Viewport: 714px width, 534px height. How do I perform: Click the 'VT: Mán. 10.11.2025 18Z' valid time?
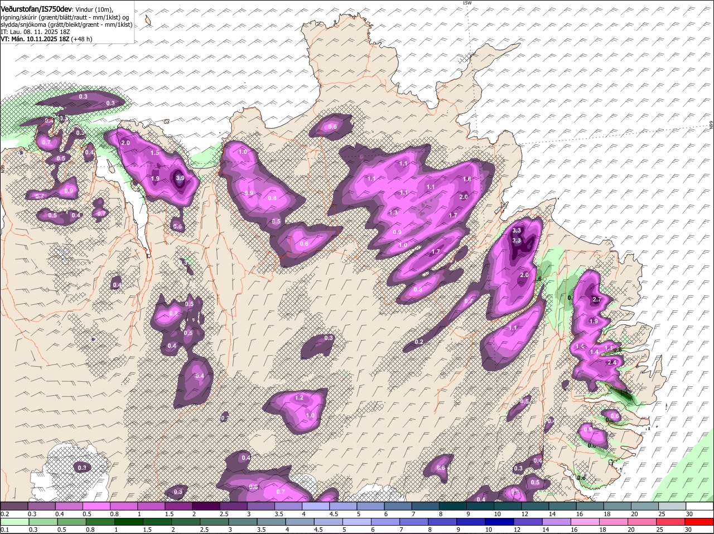[35, 39]
